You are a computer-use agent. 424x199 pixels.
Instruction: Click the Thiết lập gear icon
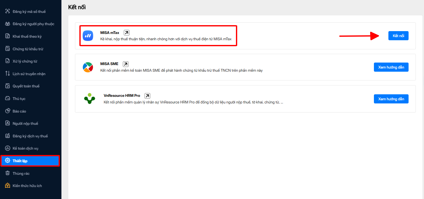[x=8, y=161]
